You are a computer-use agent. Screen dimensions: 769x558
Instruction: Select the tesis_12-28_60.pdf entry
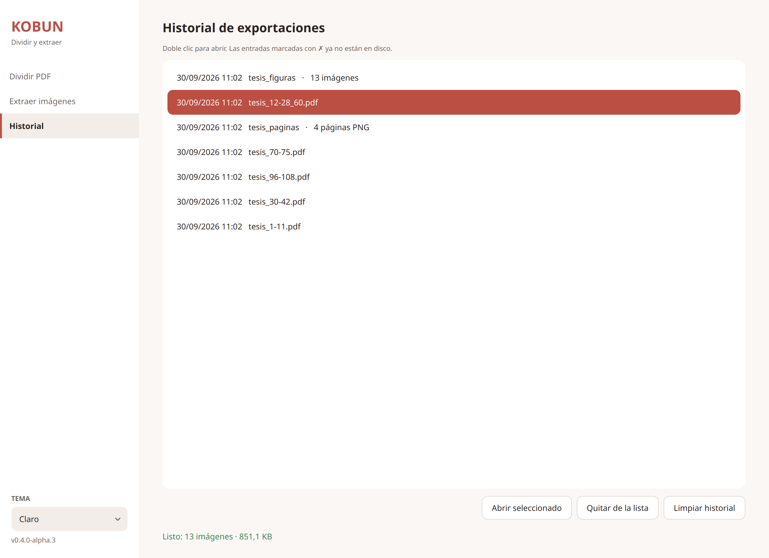pyautogui.click(x=454, y=102)
